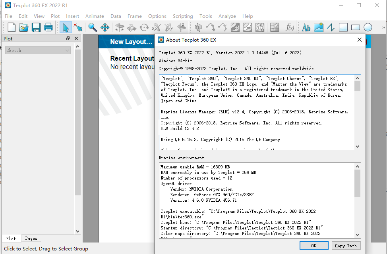Click the New Layout toolbar icon
The height and width of the screenshot is (254, 387).
12,27
